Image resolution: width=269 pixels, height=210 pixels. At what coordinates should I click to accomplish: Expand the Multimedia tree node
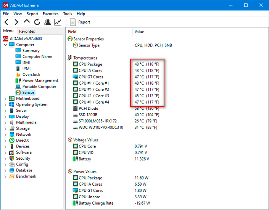coord(5,123)
